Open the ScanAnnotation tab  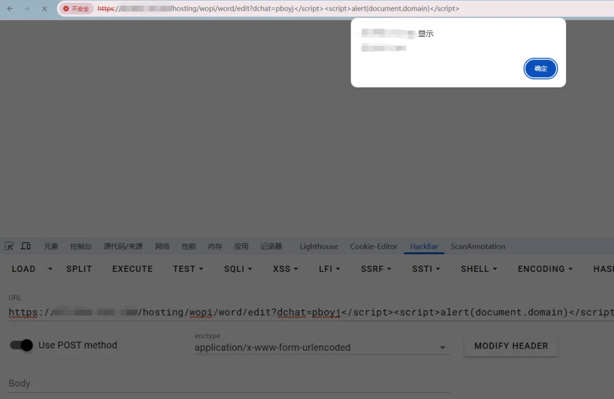(x=478, y=246)
